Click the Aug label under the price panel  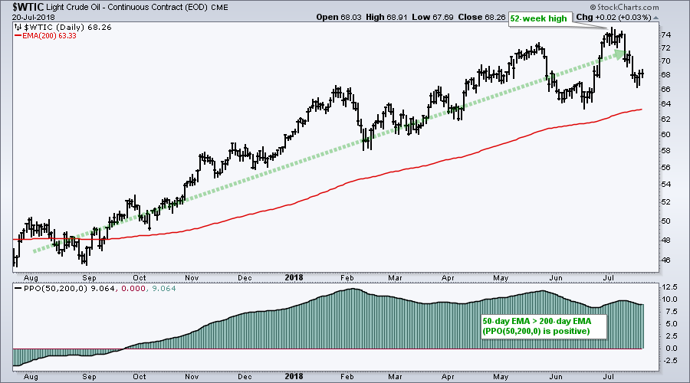tap(31, 278)
